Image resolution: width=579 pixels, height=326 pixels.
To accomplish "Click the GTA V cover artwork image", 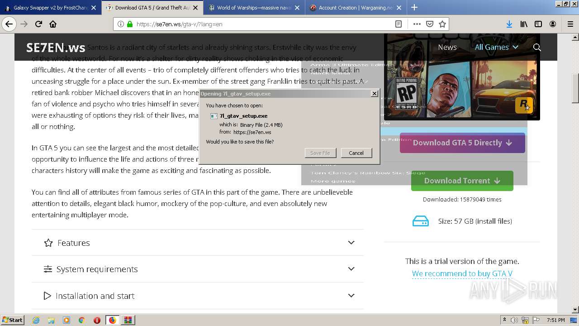I will tap(462, 77).
